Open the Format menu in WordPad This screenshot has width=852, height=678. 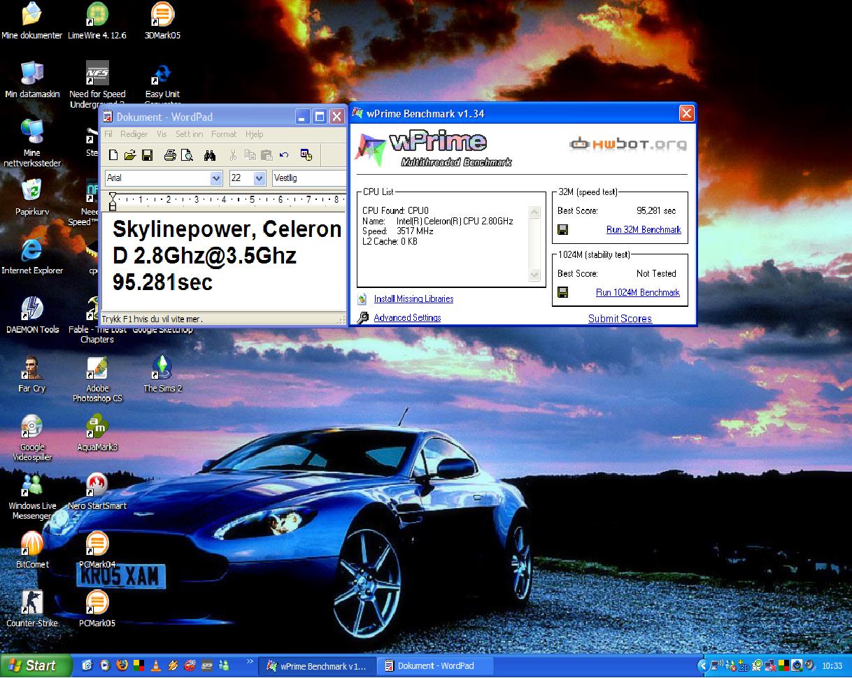(224, 134)
